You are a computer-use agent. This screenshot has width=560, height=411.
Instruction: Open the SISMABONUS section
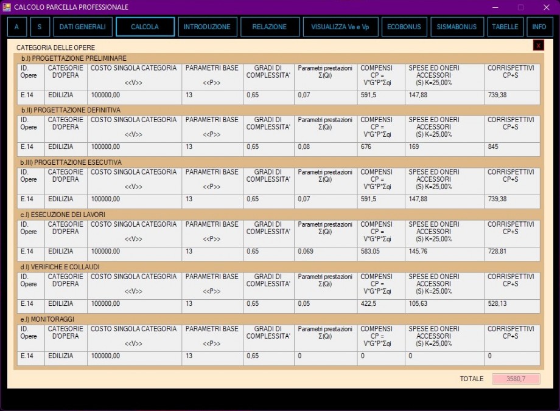(x=457, y=27)
